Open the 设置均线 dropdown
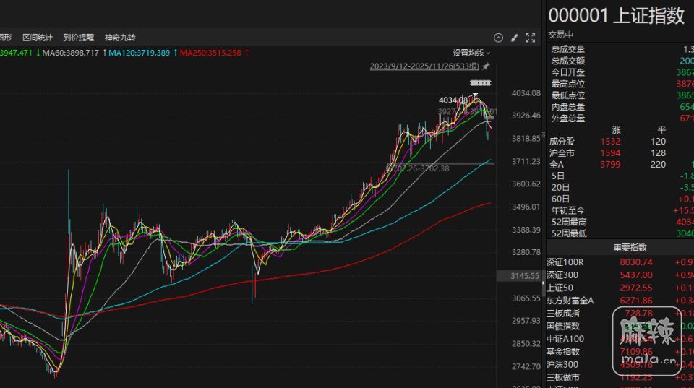694x388 pixels. [x=471, y=53]
